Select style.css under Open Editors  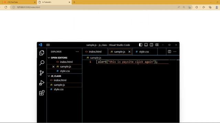pos(64,71)
